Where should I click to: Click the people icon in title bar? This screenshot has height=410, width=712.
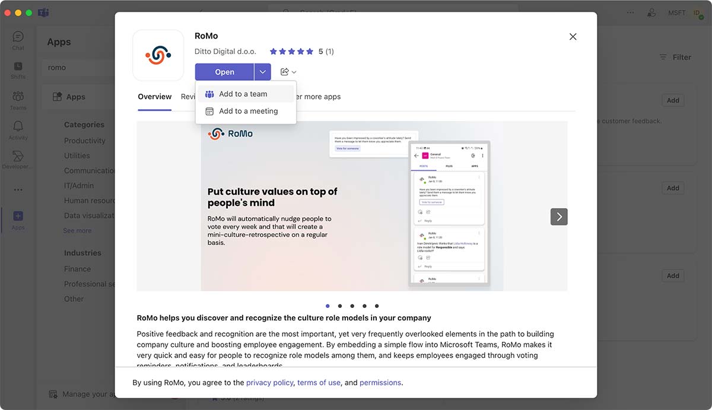click(x=652, y=12)
